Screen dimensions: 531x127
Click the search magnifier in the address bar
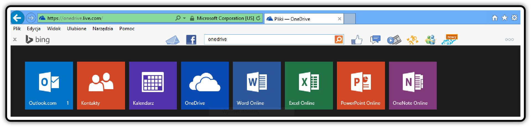click(178, 18)
